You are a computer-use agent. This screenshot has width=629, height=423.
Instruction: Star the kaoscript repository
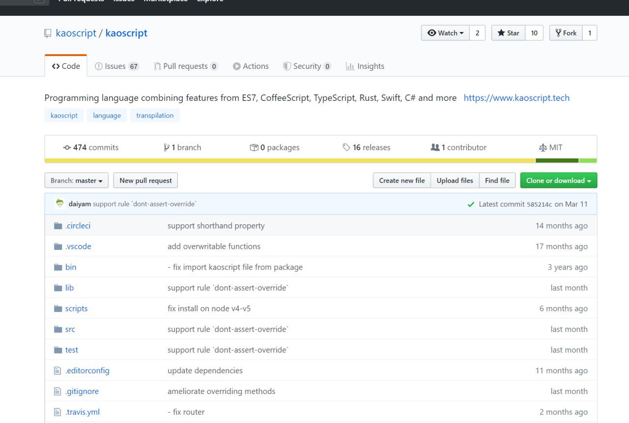coord(509,33)
